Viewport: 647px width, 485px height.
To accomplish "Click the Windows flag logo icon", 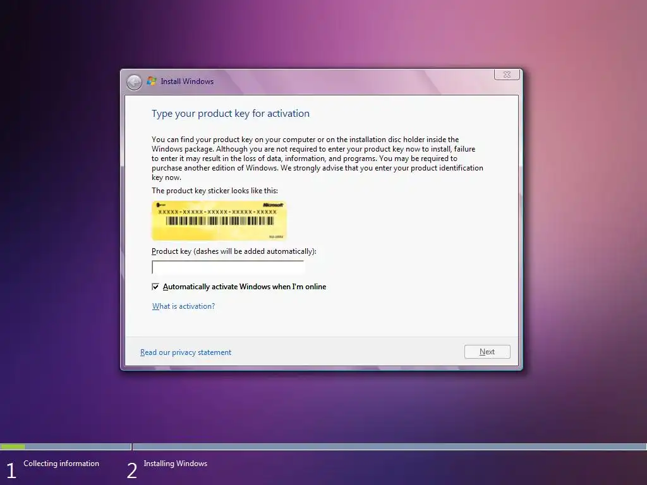I will click(152, 81).
